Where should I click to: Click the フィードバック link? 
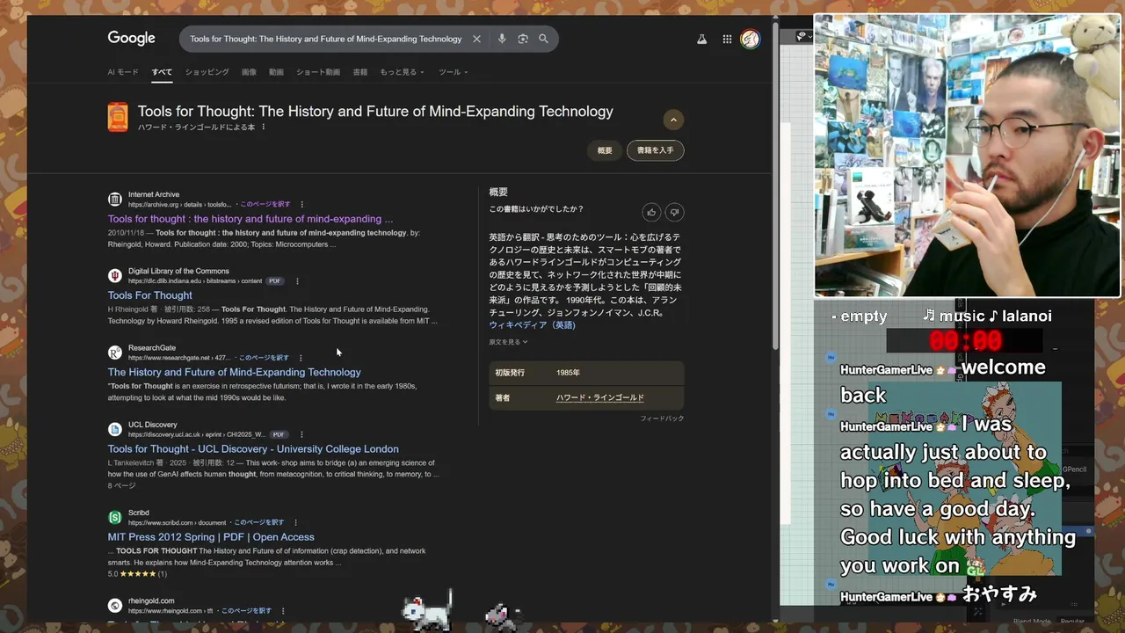coord(662,418)
